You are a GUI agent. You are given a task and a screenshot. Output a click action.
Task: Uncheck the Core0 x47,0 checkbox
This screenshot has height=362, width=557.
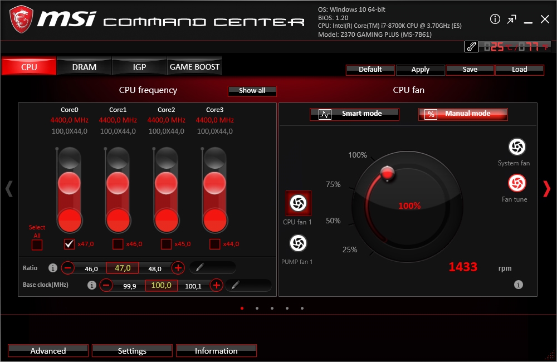pyautogui.click(x=70, y=244)
